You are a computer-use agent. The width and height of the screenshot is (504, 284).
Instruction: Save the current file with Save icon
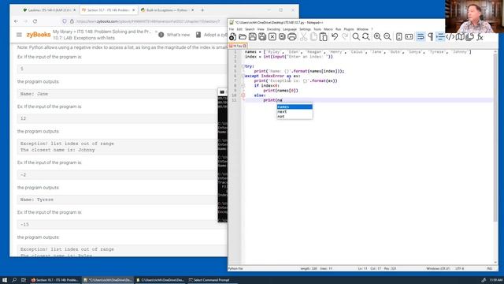click(253, 37)
